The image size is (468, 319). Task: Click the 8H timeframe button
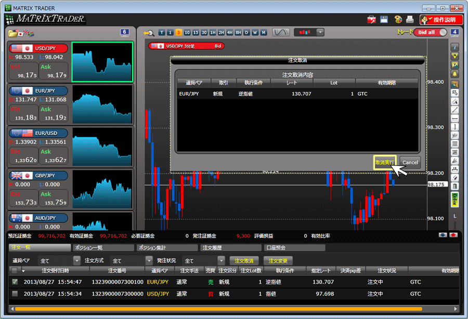tap(238, 33)
